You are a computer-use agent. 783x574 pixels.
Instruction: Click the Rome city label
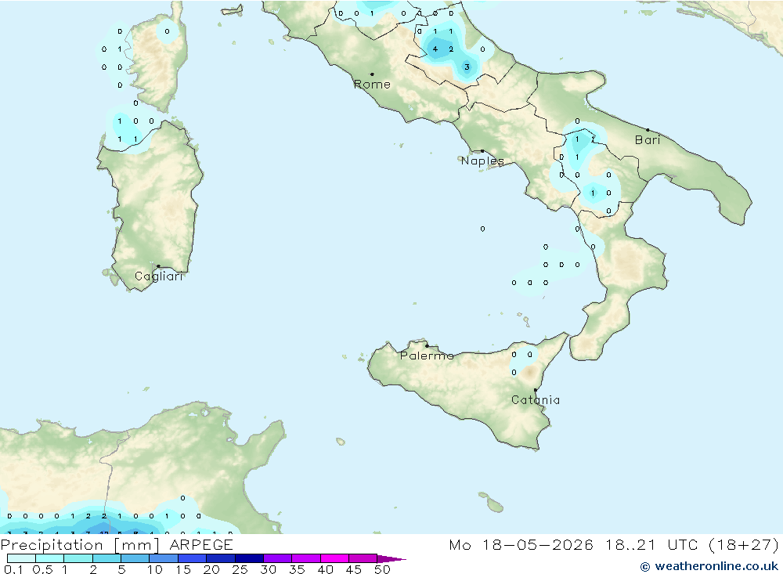(x=372, y=85)
